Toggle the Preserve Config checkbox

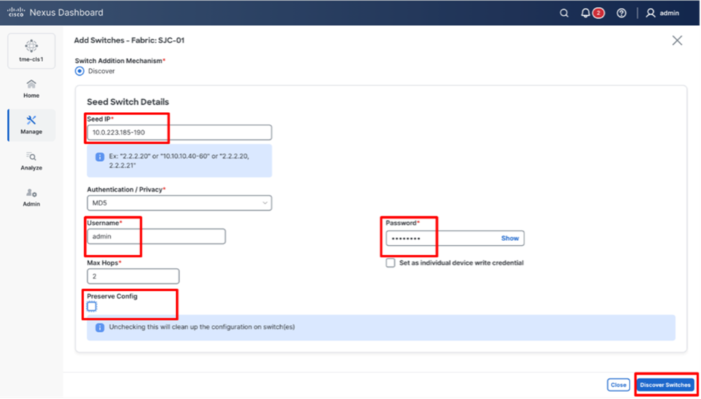[x=91, y=306]
